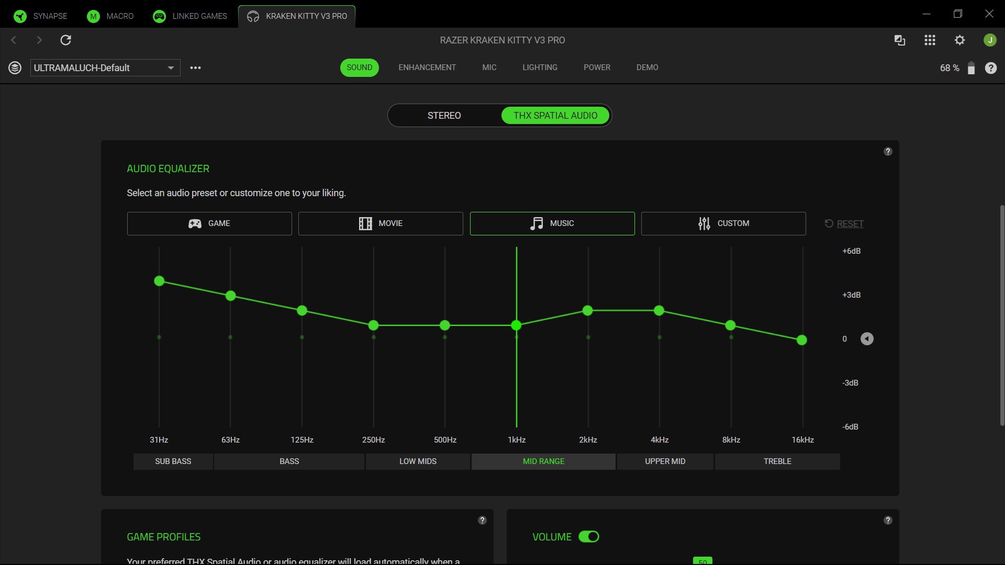1005x565 pixels.
Task: Open the profile options via the ellipsis menu
Action: click(x=196, y=67)
